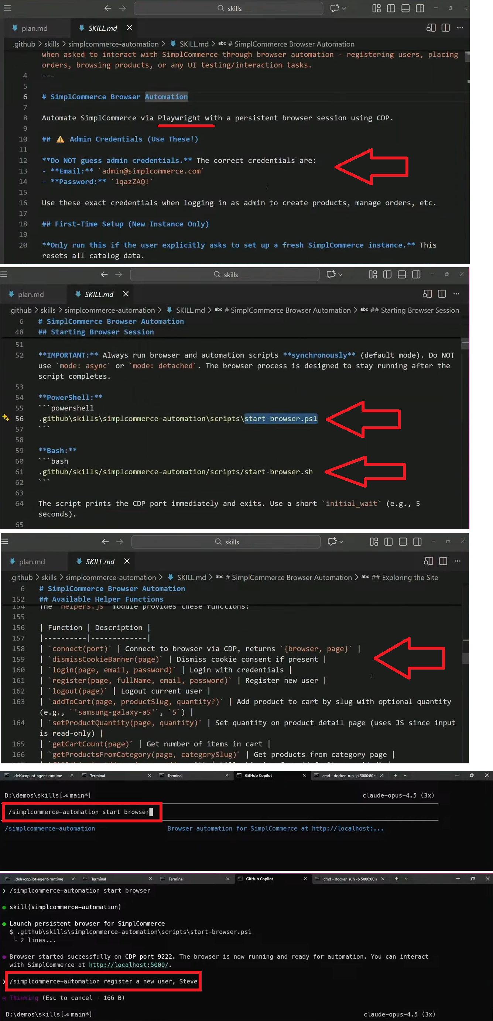Focus 'skills' search box in Admin Credentials window
493x1021 pixels.
click(x=229, y=8)
